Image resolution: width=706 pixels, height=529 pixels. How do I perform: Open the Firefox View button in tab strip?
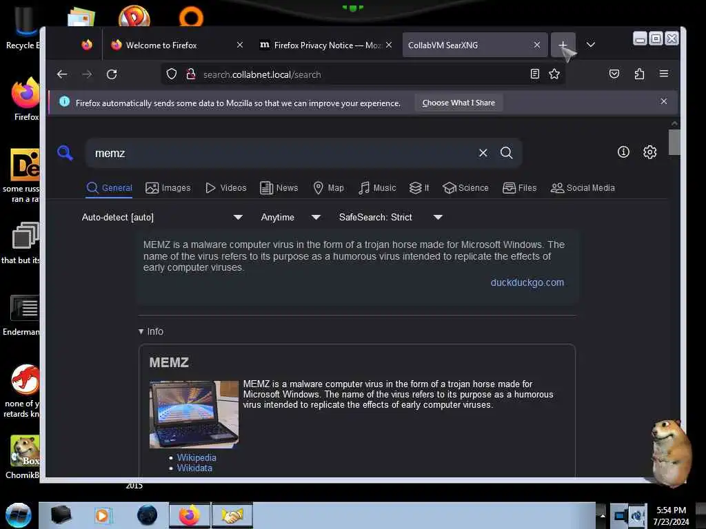click(x=87, y=45)
